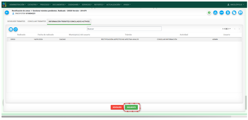Image resolution: width=248 pixels, height=120 pixels.
Task: Click the ONESYSTEM 810004221 label
Action: point(25,14)
